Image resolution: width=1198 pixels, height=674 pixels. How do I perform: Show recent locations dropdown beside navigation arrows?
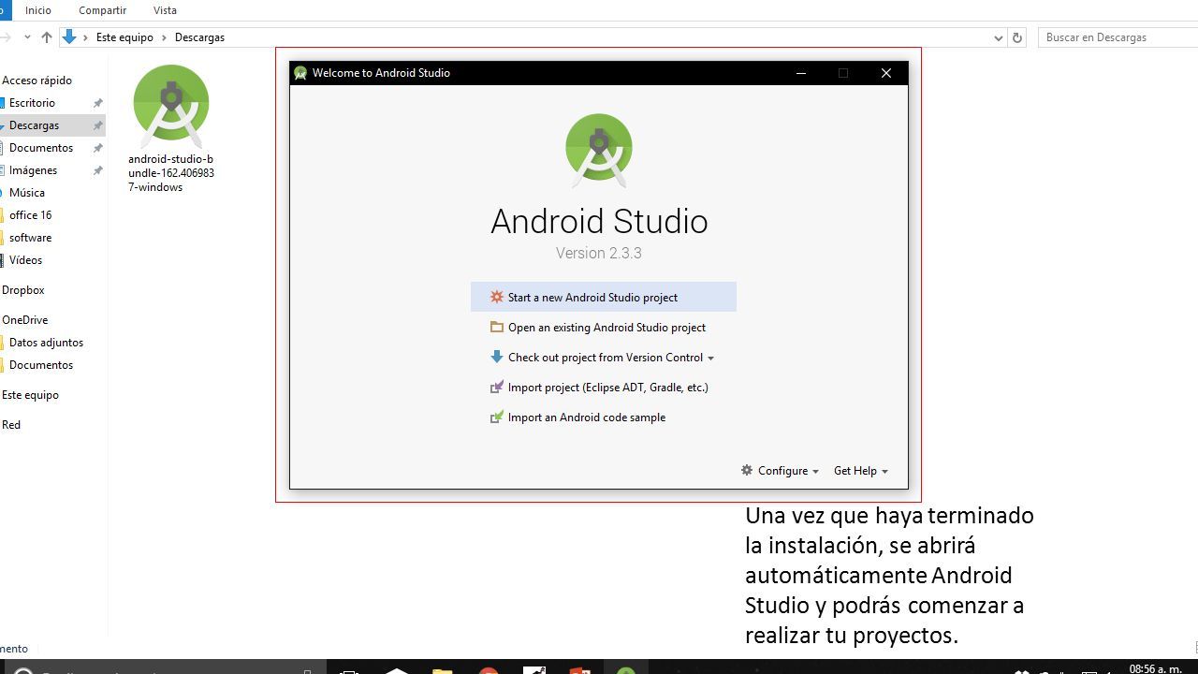[27, 37]
